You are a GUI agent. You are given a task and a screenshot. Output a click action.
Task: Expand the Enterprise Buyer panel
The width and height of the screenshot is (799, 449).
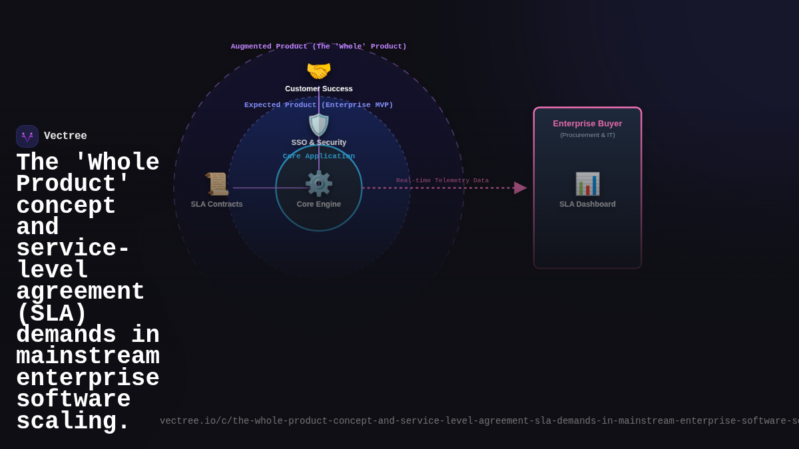pyautogui.click(x=587, y=187)
